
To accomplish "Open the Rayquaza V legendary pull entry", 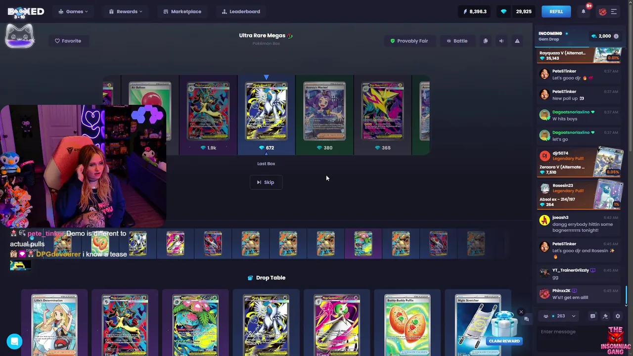I will pyautogui.click(x=580, y=55).
